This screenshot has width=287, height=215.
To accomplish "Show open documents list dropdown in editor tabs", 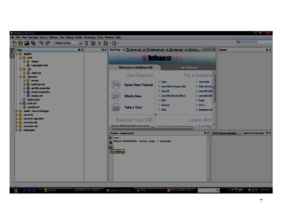I will tap(210, 49).
